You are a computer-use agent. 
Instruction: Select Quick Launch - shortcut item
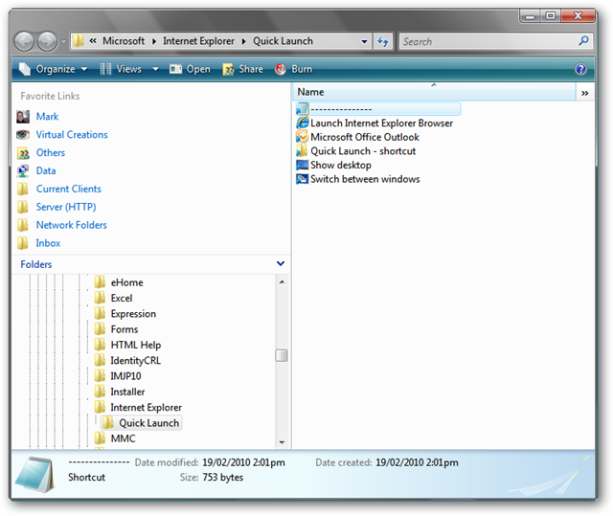(363, 151)
